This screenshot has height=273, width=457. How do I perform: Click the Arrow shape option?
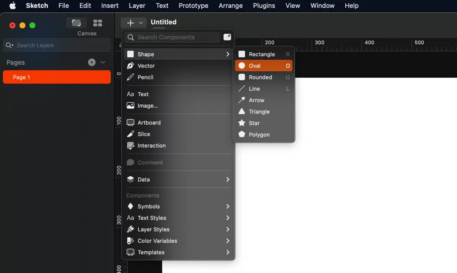pyautogui.click(x=256, y=100)
